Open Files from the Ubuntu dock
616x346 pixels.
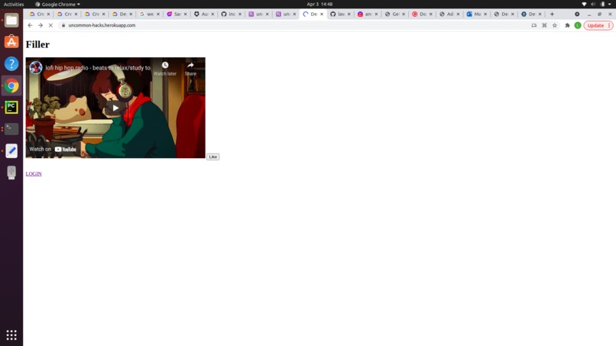pos(11,20)
